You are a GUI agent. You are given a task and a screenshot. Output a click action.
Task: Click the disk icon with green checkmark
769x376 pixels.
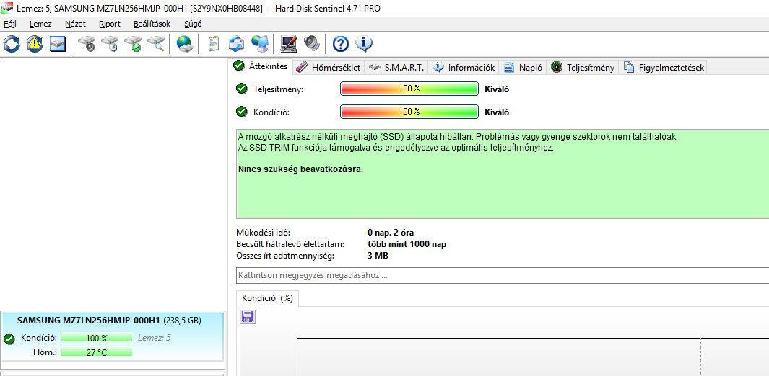click(x=133, y=44)
